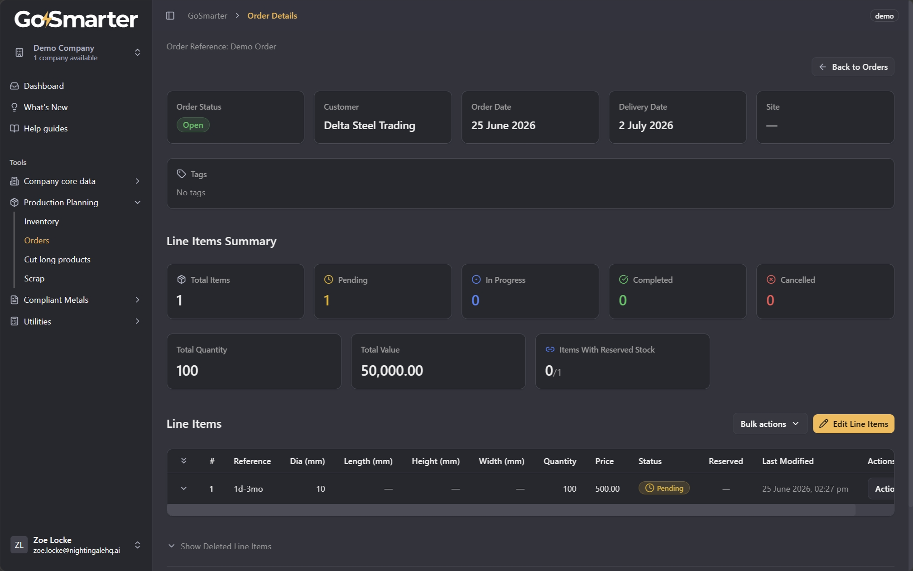Click the pencil icon on Edit Line Items

click(x=824, y=424)
